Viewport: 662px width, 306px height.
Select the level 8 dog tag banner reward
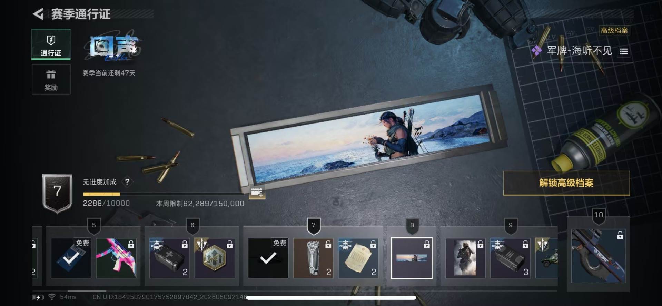(412, 258)
